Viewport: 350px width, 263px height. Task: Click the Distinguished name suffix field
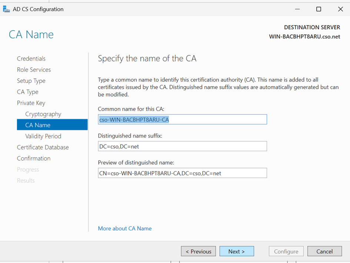coord(182,146)
